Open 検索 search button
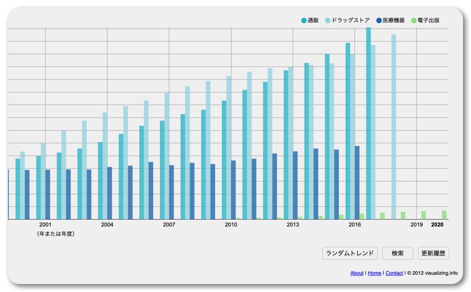 (398, 253)
